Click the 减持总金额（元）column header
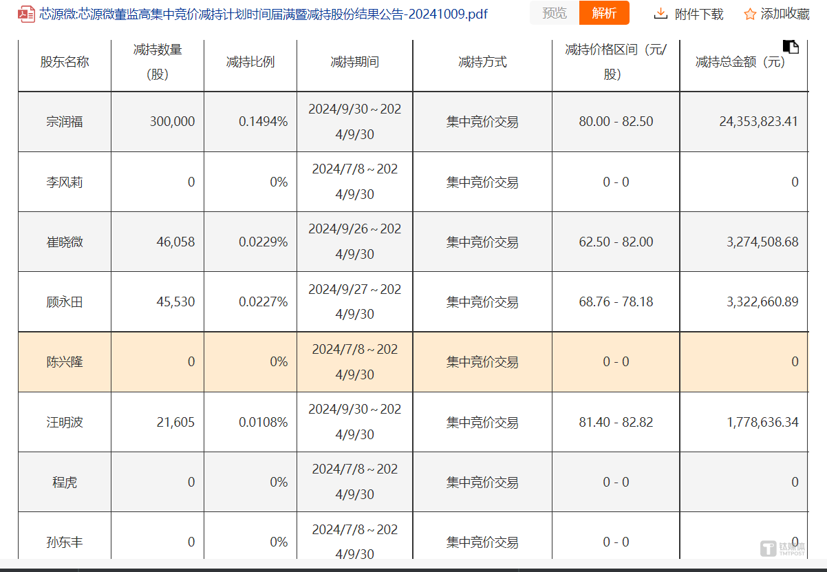 click(x=740, y=61)
